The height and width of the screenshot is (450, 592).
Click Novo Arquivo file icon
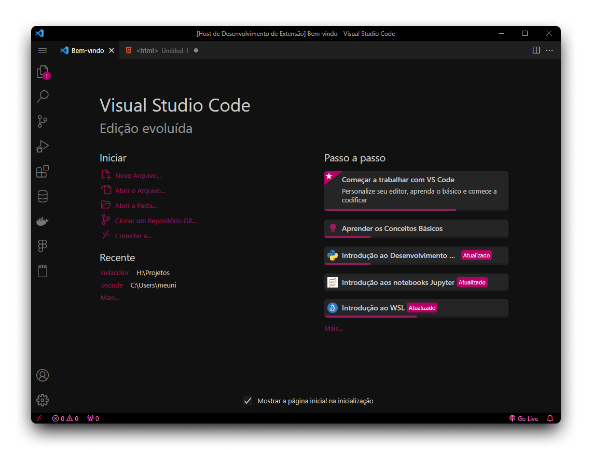pyautogui.click(x=106, y=174)
